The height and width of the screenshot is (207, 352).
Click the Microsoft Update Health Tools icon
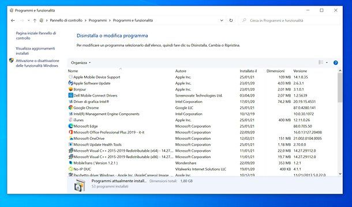pyautogui.click(x=71, y=144)
